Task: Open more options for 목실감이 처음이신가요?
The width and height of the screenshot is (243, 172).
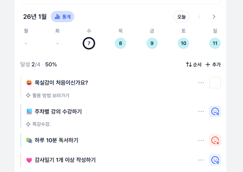Action: (201, 83)
